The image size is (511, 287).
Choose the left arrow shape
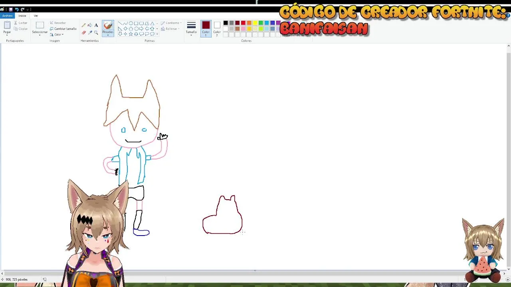click(x=147, y=29)
